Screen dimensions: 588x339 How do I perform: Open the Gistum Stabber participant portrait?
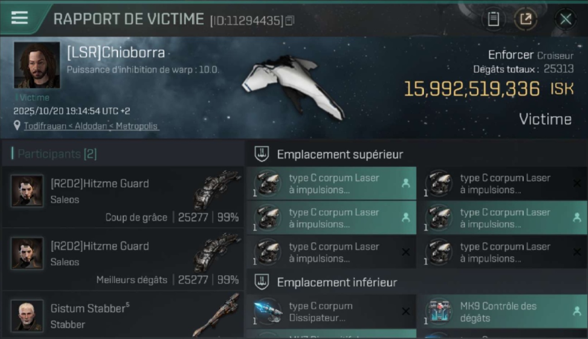27,315
